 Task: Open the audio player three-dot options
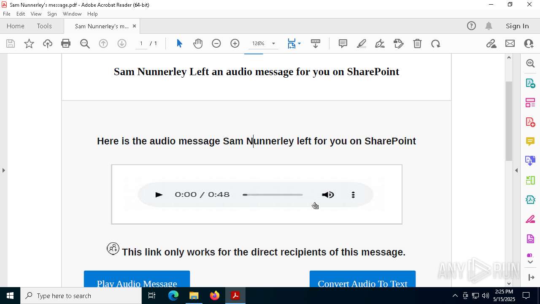tap(353, 195)
